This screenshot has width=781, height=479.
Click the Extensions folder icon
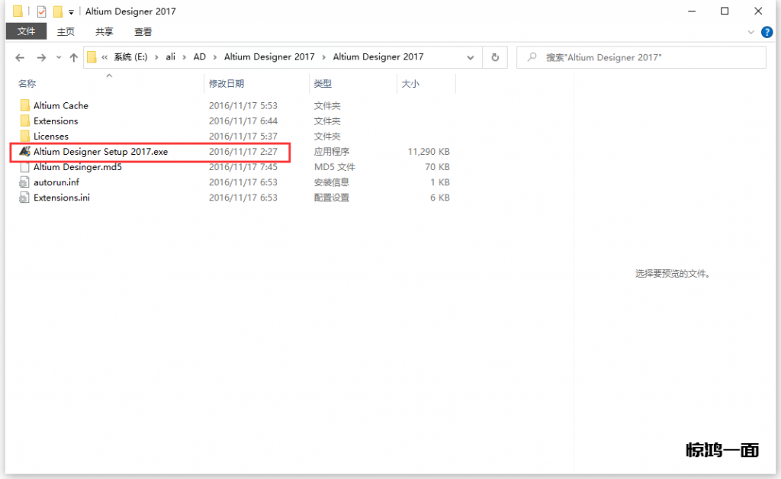click(25, 121)
